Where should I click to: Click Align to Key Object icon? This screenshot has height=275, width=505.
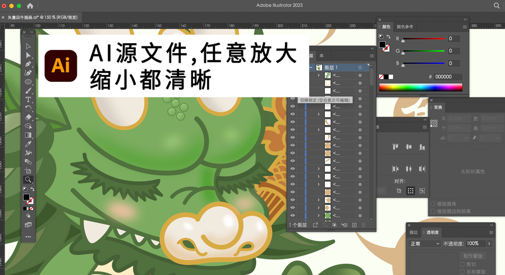(x=422, y=191)
